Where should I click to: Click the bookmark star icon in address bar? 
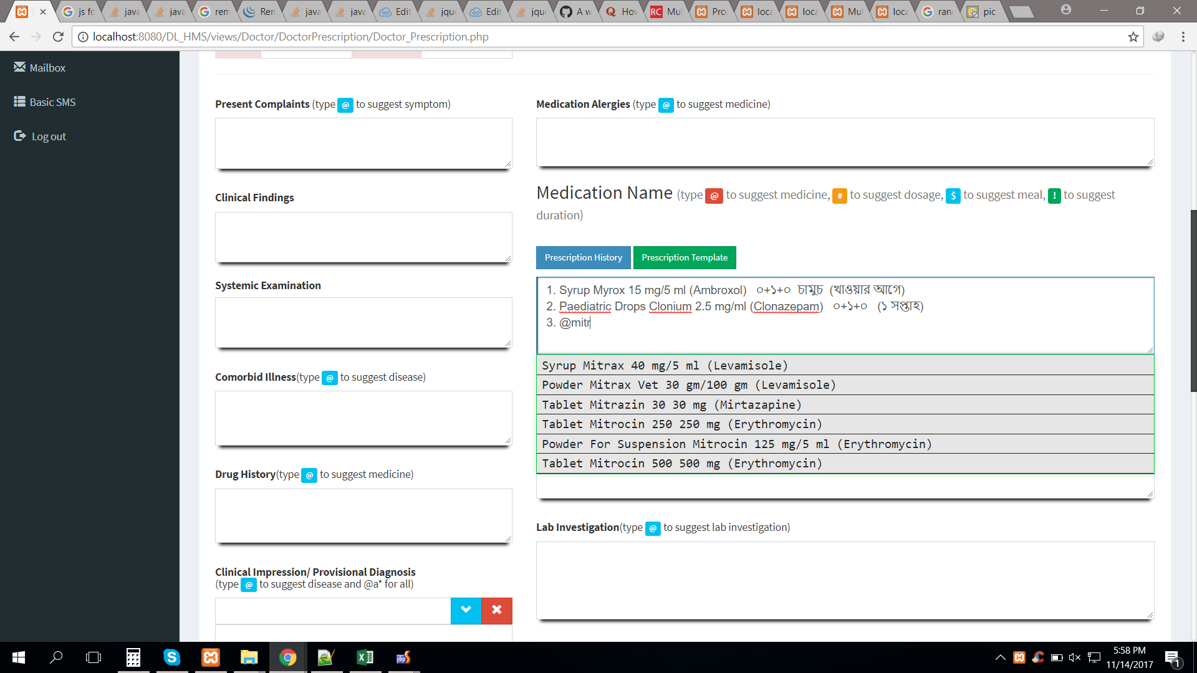coord(1133,37)
